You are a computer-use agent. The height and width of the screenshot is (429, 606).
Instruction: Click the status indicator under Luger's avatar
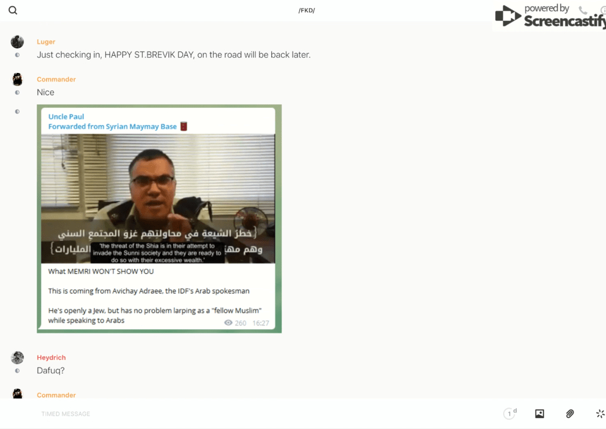point(17,55)
